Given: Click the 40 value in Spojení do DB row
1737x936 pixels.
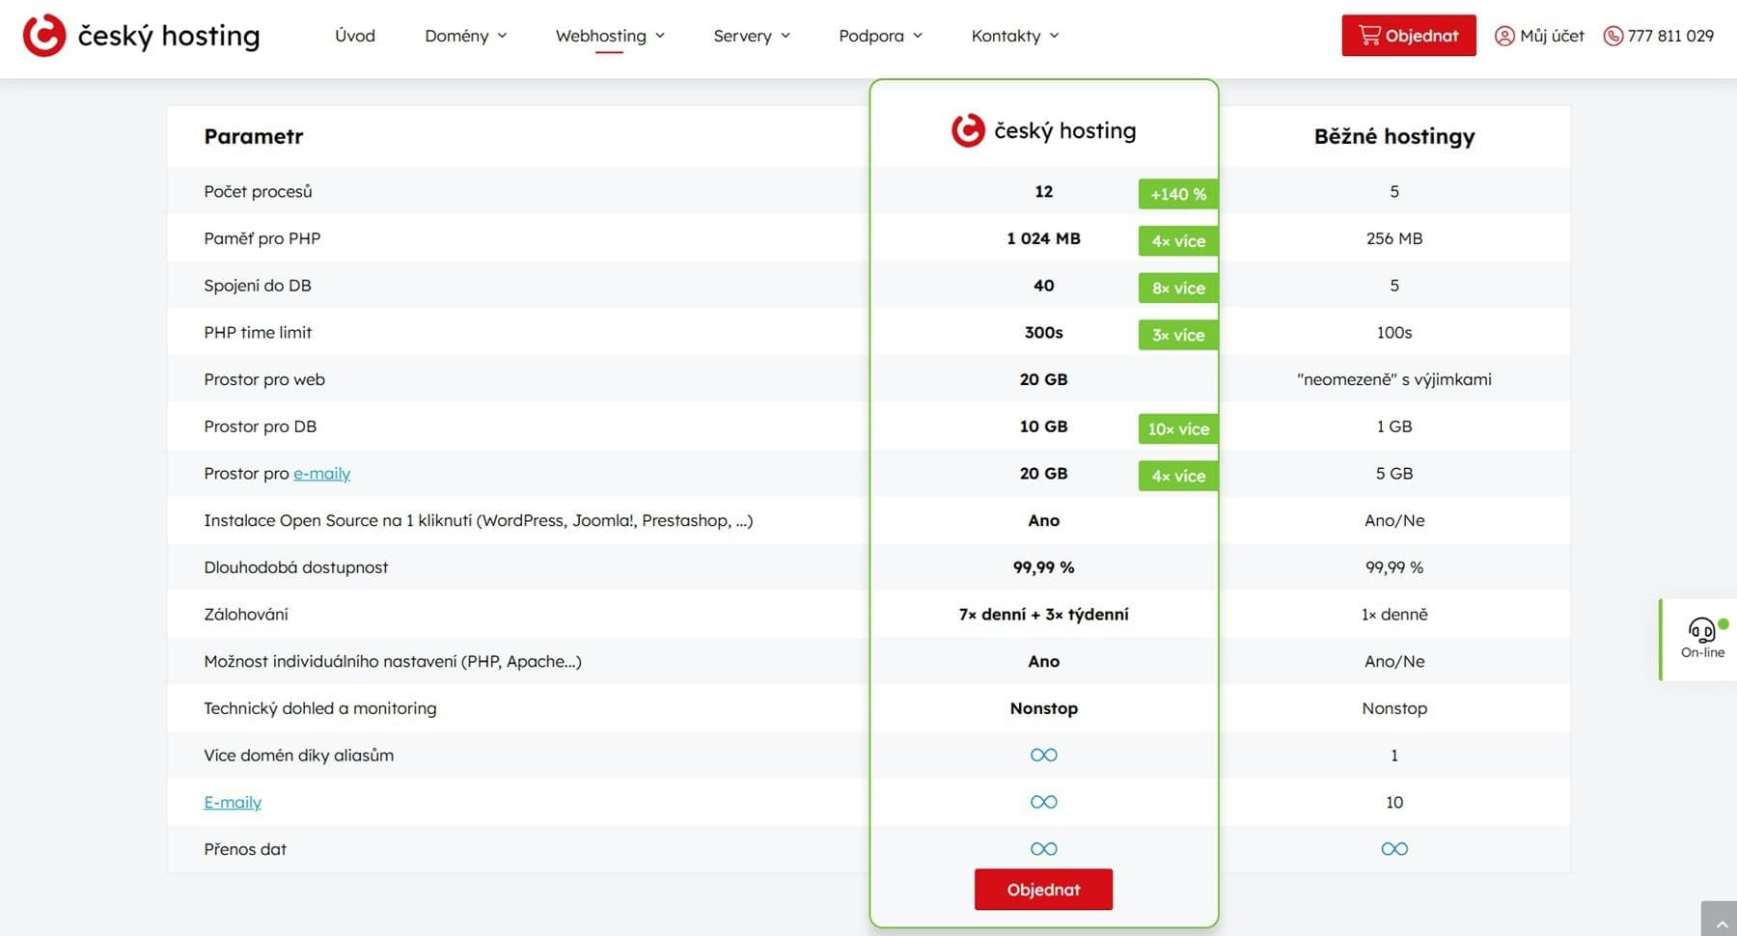Looking at the screenshot, I should pos(1043,286).
